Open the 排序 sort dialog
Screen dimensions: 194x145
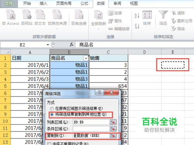[x=147, y=18]
